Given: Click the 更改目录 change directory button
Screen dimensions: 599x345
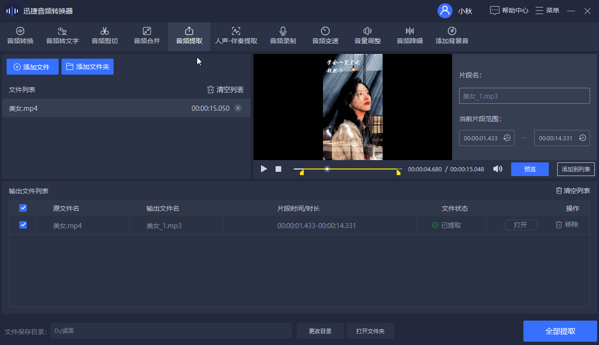Looking at the screenshot, I should tap(320, 331).
